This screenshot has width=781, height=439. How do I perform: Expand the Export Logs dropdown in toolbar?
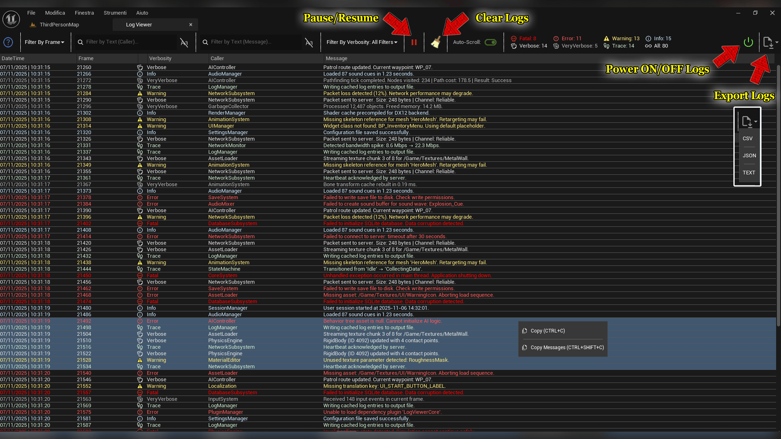(771, 42)
